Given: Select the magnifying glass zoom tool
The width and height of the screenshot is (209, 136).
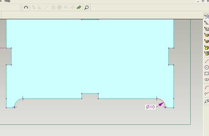Looking at the screenshot, I should tap(87, 7).
